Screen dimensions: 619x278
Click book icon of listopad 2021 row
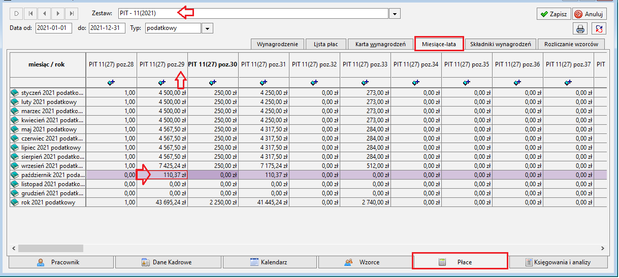pos(15,184)
